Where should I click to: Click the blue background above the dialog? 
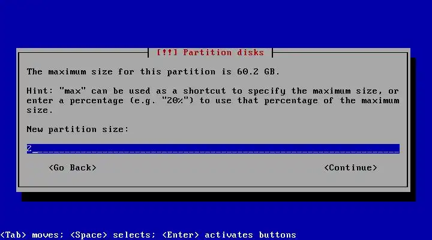click(x=216, y=23)
